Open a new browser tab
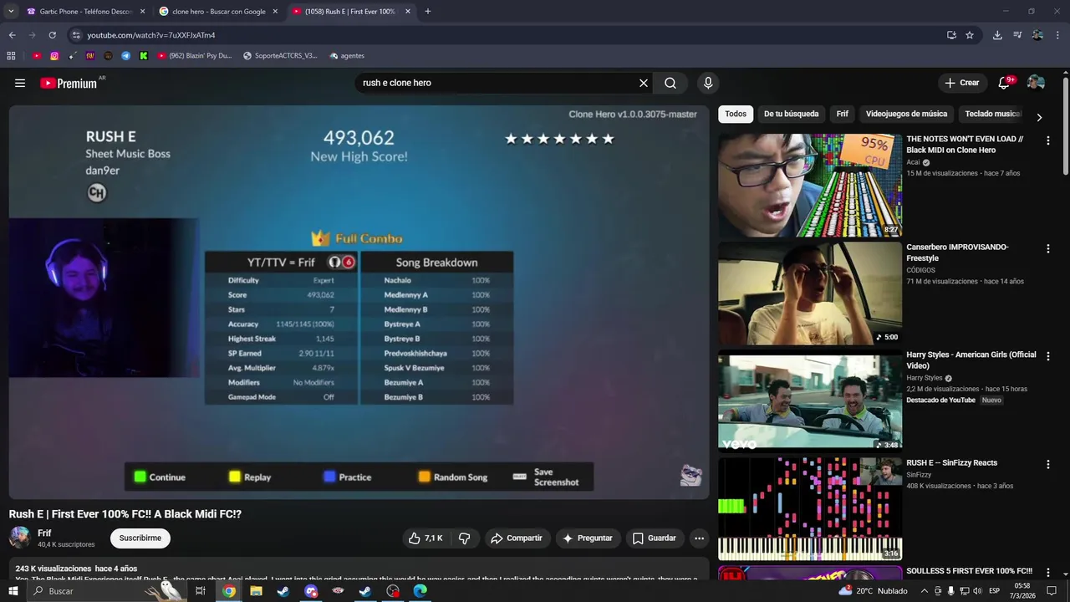 pyautogui.click(x=427, y=12)
